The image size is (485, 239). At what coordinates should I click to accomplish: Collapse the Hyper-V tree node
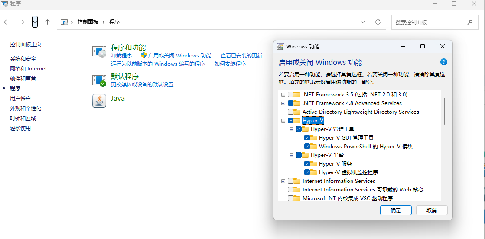pyautogui.click(x=283, y=121)
